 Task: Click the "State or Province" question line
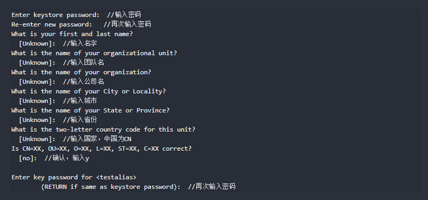(x=90, y=110)
